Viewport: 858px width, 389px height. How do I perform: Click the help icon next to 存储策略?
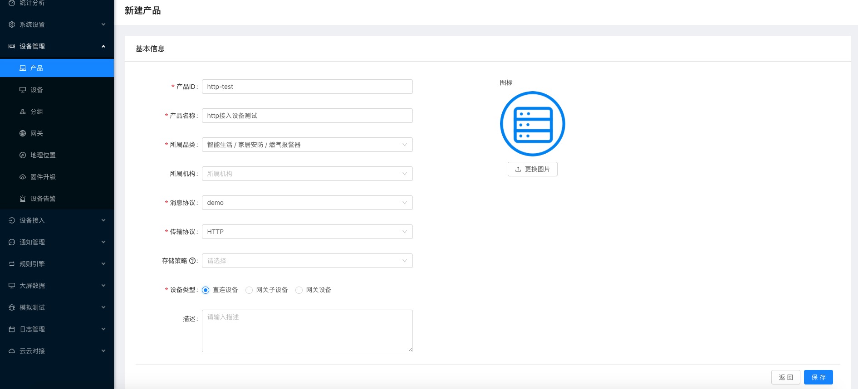coord(192,261)
